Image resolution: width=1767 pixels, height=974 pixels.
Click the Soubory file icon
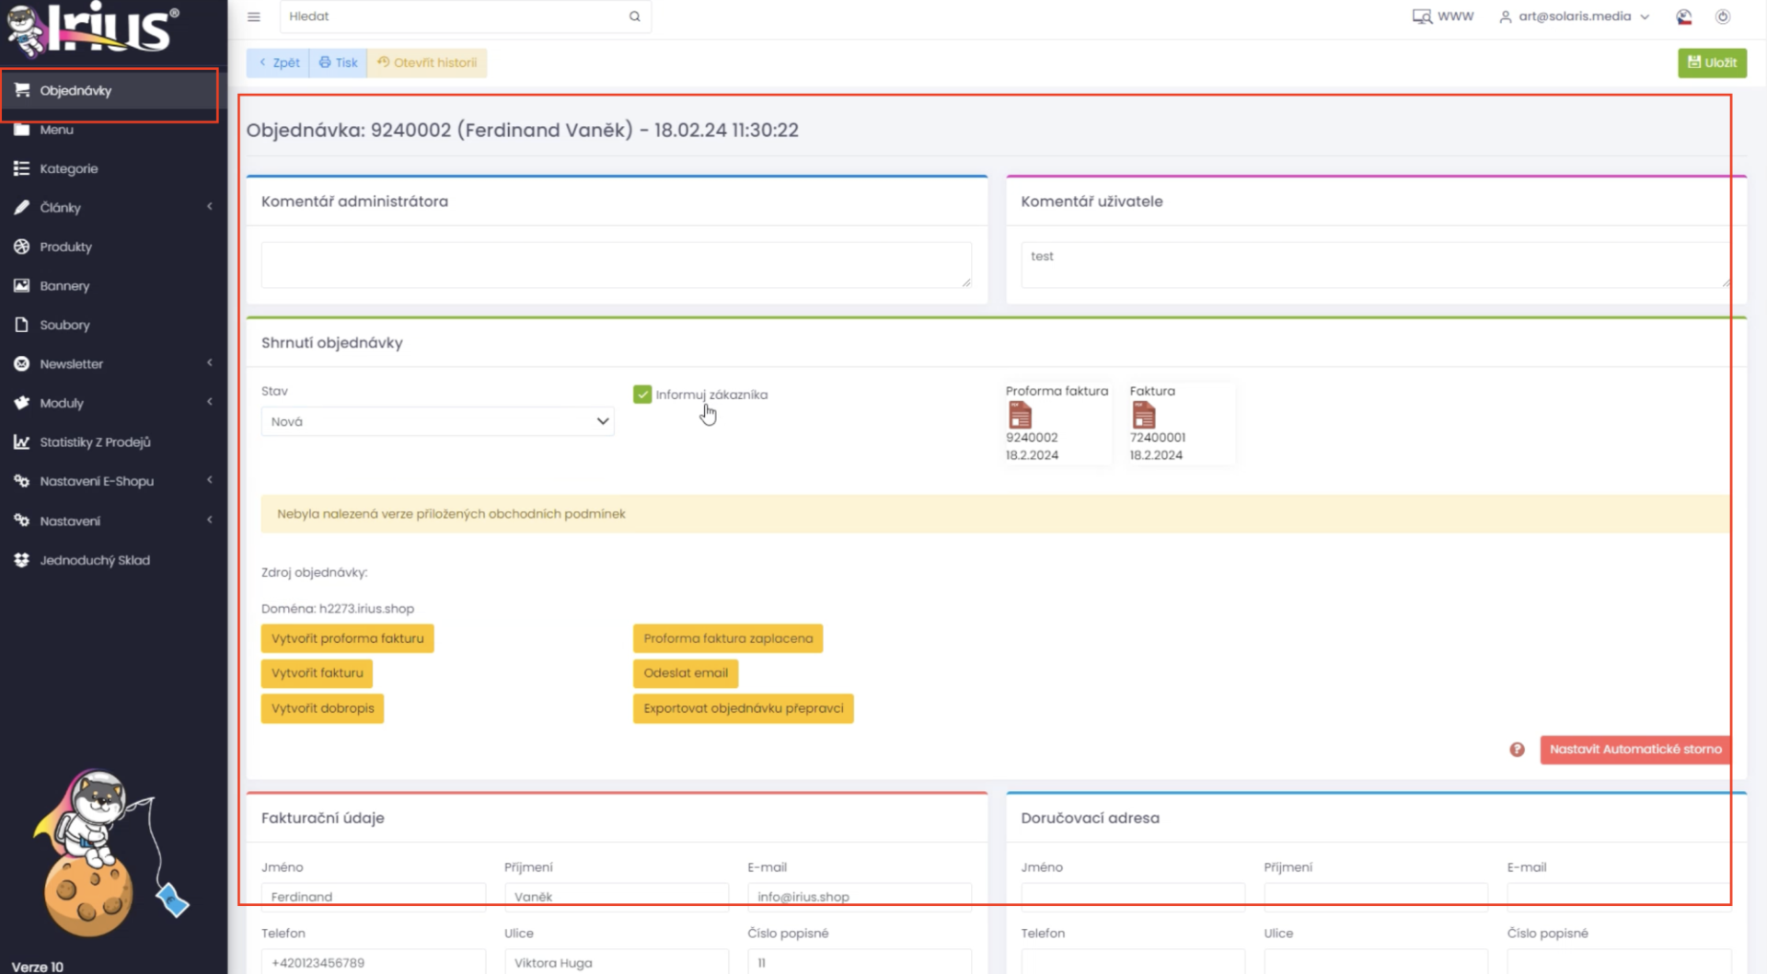(x=22, y=325)
